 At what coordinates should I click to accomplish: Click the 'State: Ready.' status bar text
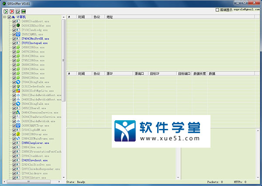pos(76,182)
